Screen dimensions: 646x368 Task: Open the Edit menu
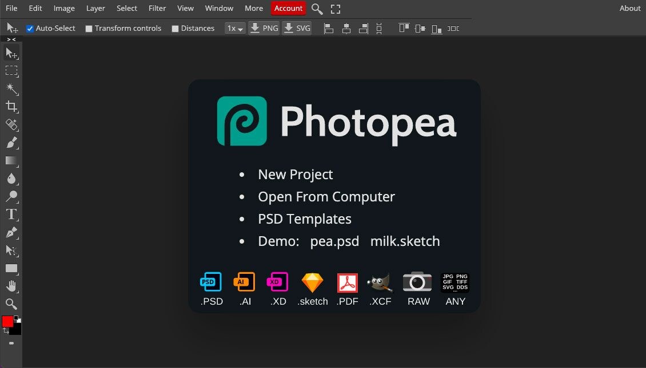pos(35,8)
